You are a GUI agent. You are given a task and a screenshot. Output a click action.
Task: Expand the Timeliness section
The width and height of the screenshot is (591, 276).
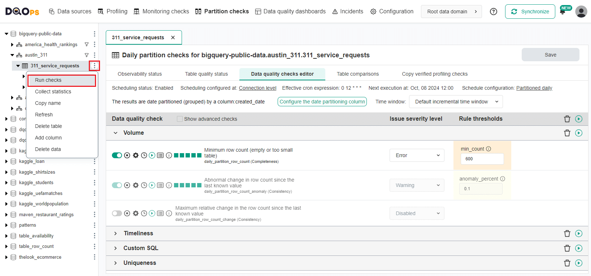tap(116, 233)
